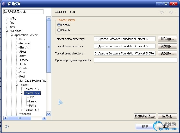Expand the JBoss server node
180x133 pixels.
point(16,52)
